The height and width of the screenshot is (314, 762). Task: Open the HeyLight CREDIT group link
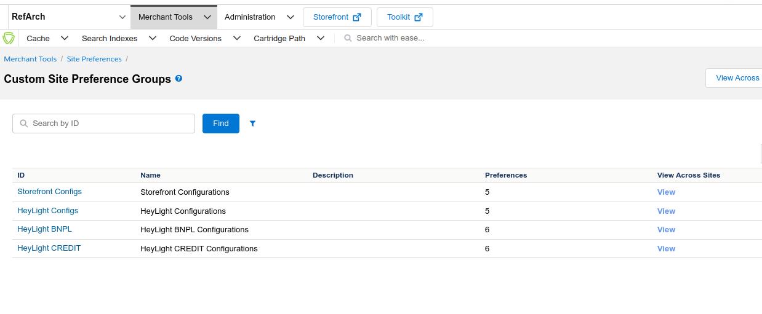tap(49, 248)
